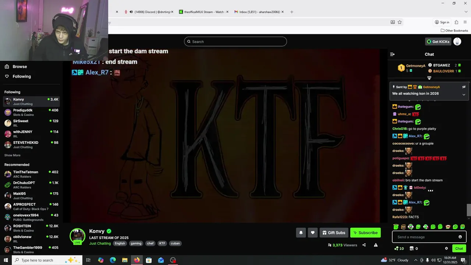This screenshot has width=471, height=265.
Task: Open File Explorer from taskbar
Action: click(x=124, y=260)
